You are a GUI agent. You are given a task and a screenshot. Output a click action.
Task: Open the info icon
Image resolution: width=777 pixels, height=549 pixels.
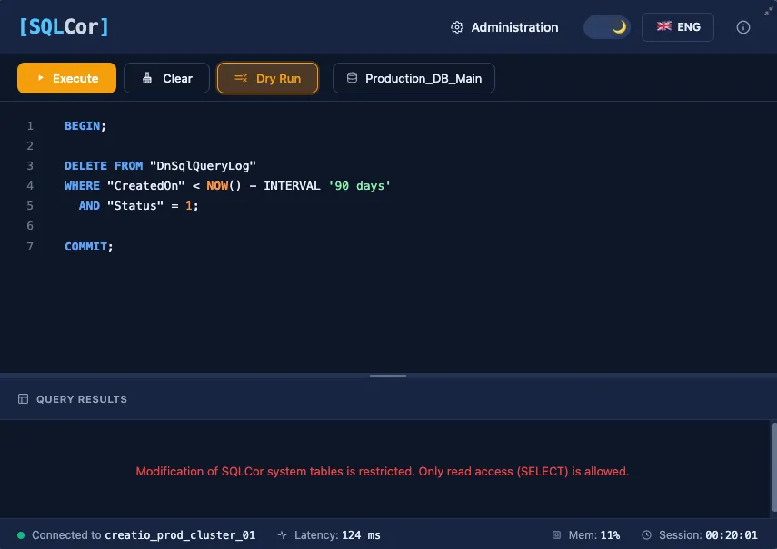[742, 27]
